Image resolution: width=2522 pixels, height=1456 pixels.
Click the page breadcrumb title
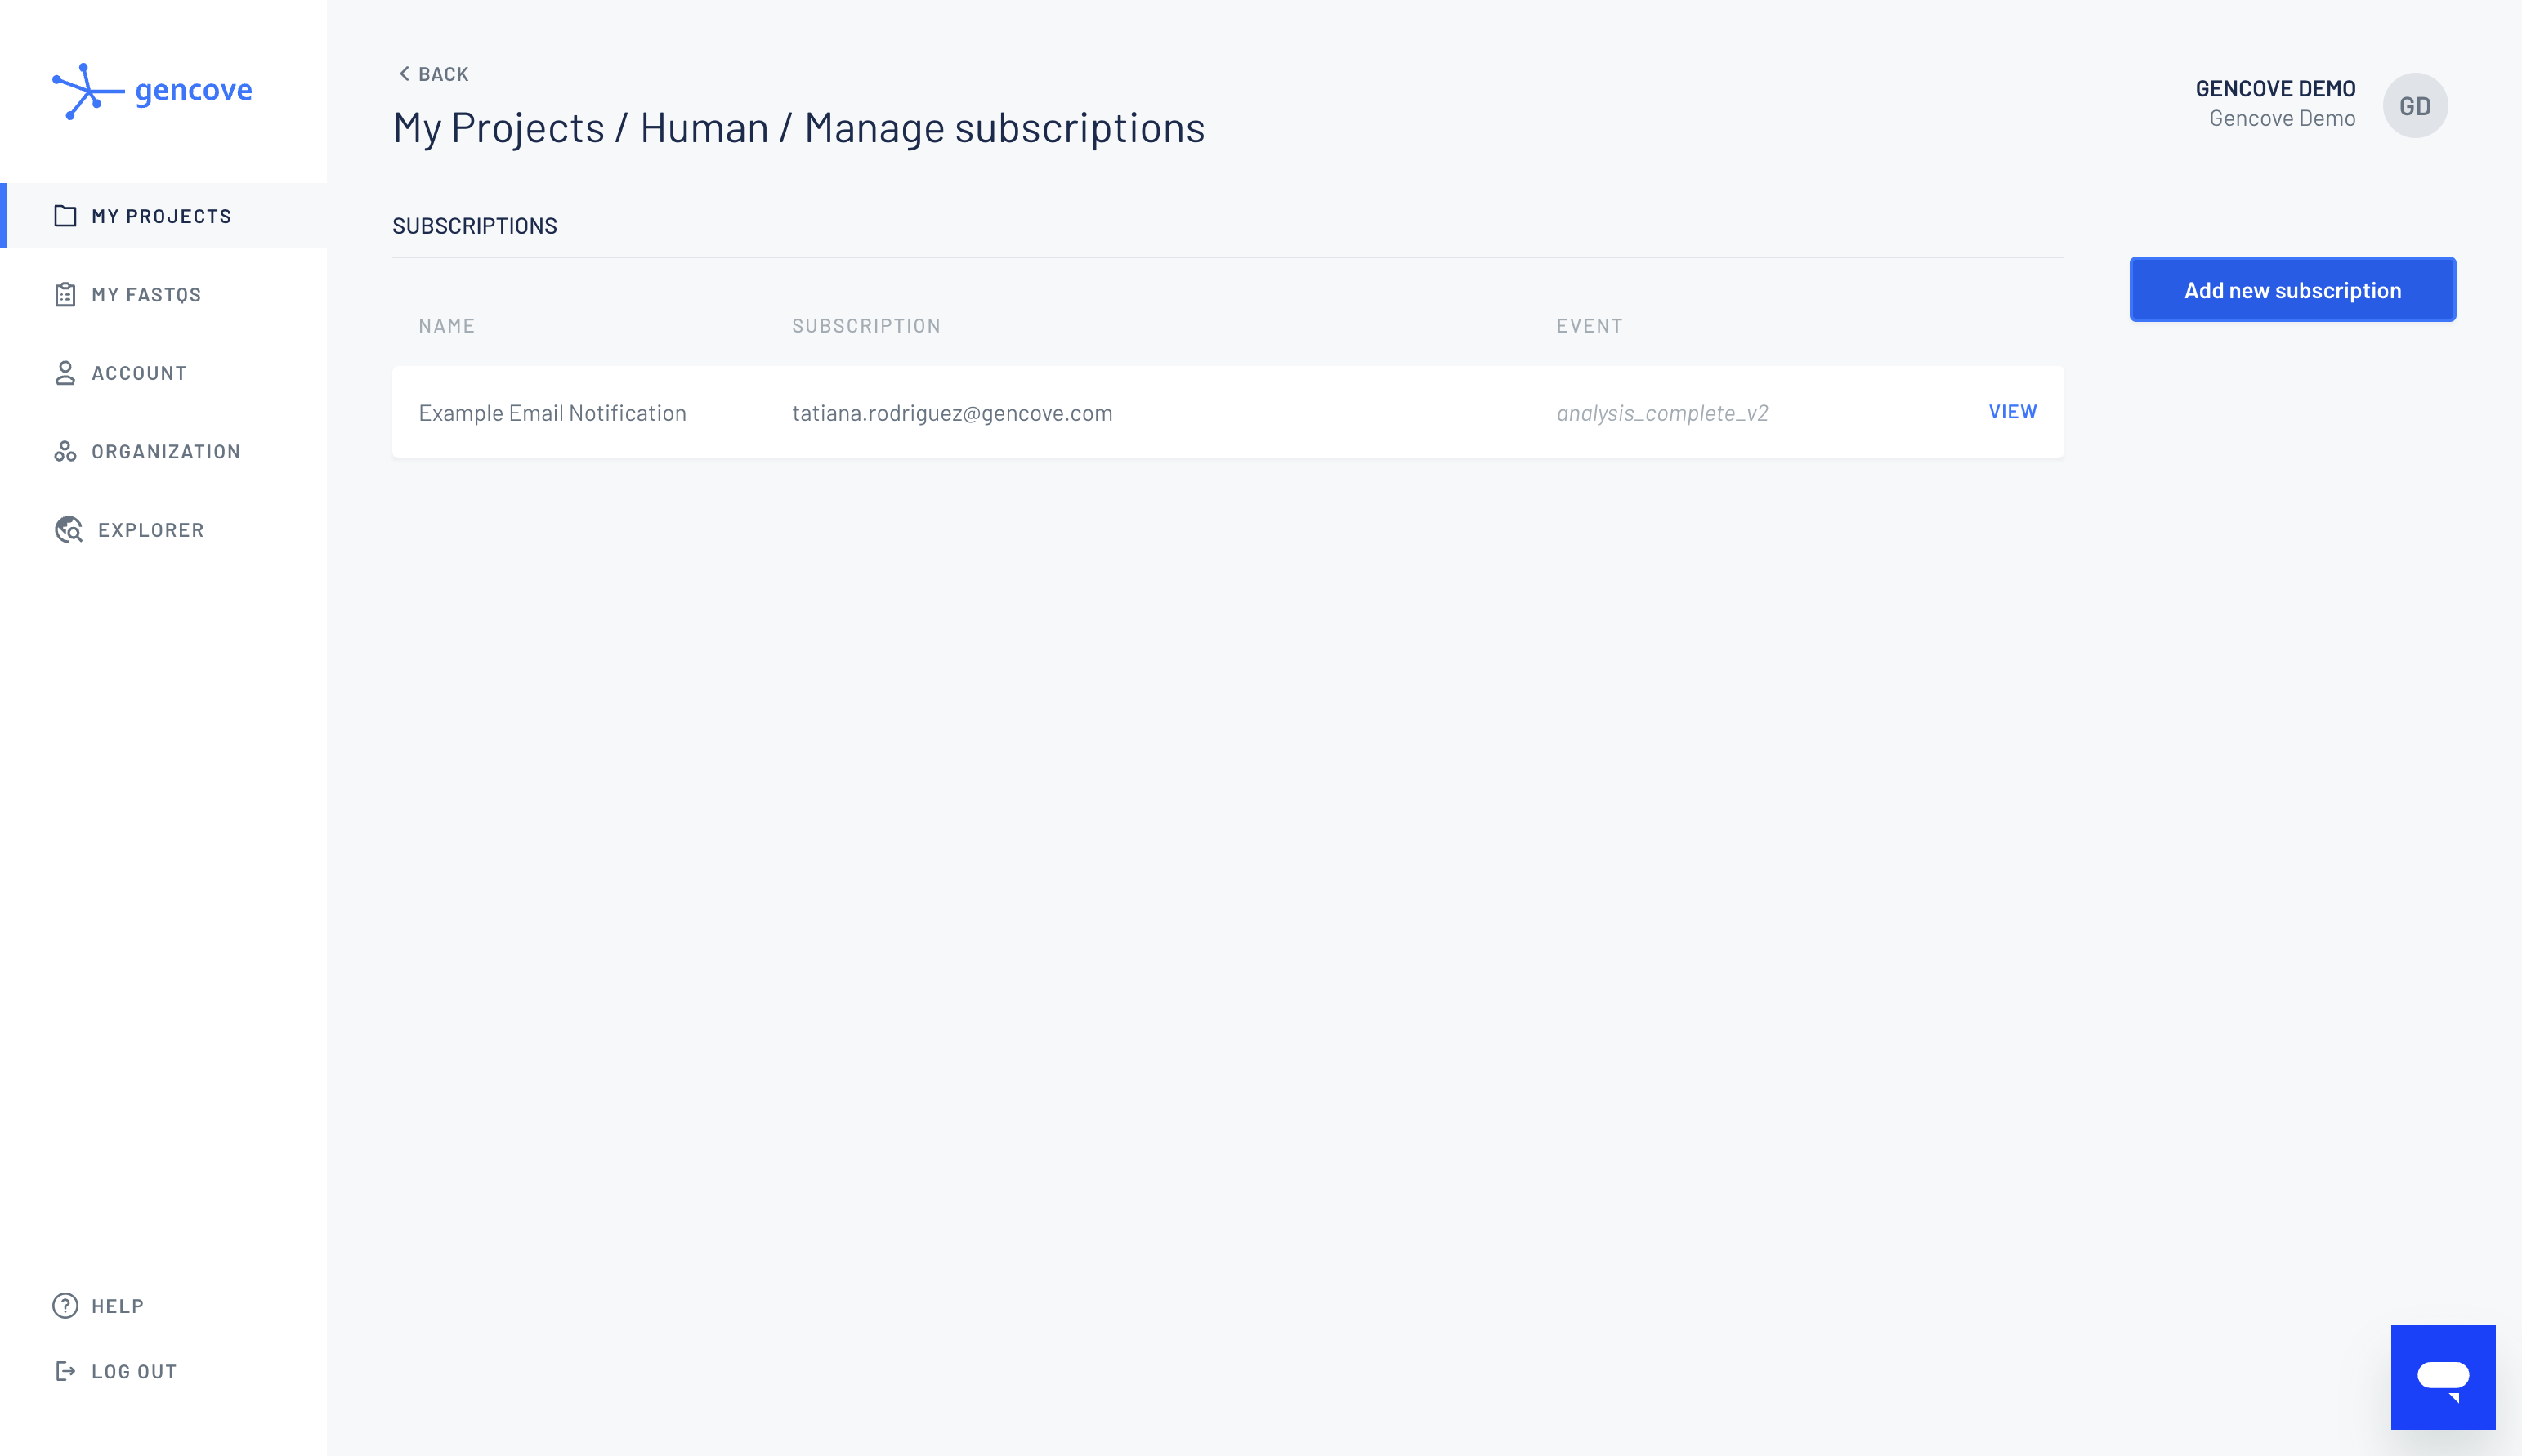tap(799, 128)
